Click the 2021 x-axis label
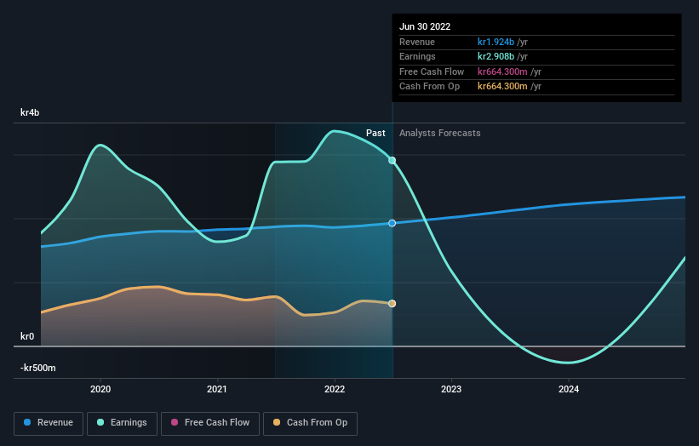Image resolution: width=699 pixels, height=446 pixels. point(217,390)
